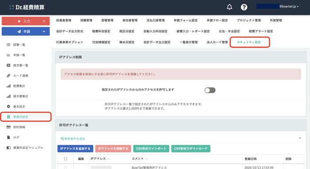Screen dimensions: 310x169
Task: Click the bar graph icon beside 経費集計
Action: click(x=8, y=86)
